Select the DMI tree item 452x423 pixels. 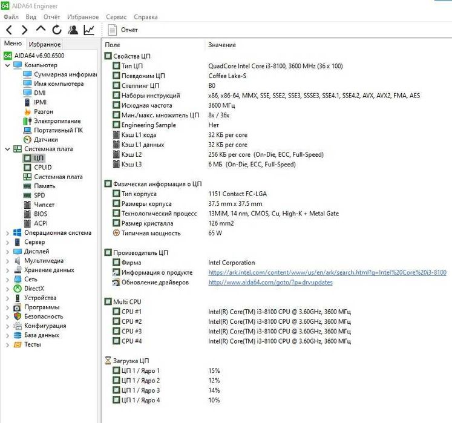click(34, 93)
